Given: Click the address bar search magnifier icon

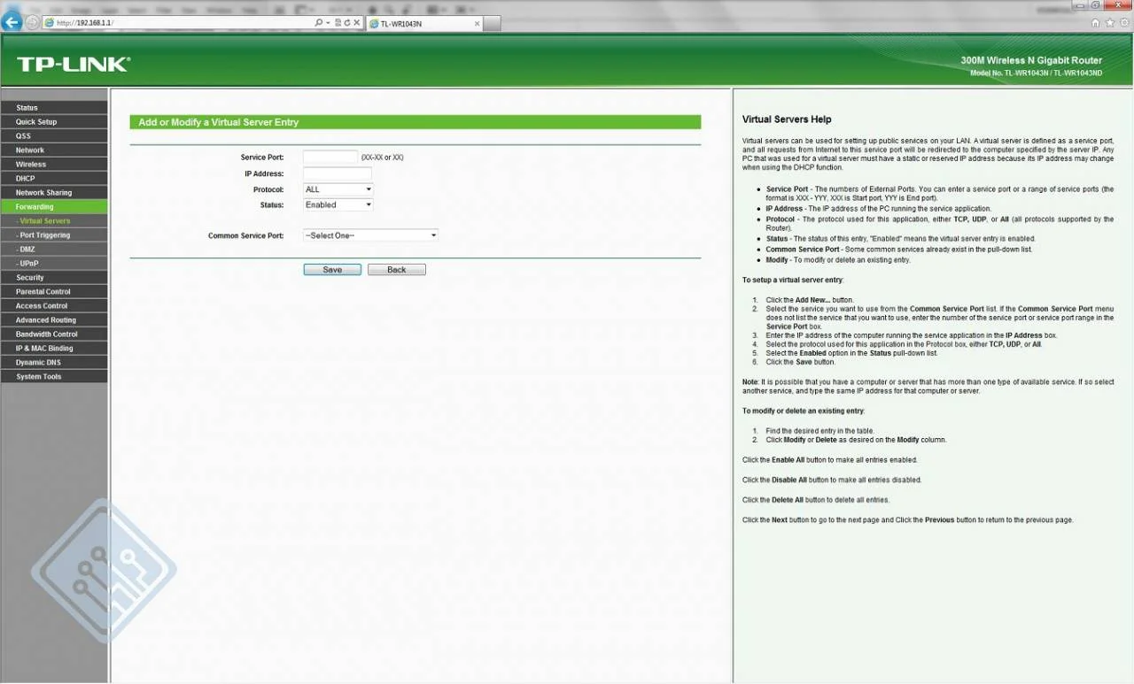Looking at the screenshot, I should pos(319,22).
